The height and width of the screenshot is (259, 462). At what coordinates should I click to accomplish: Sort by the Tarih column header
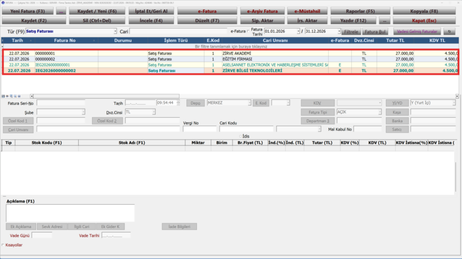[x=18, y=40]
